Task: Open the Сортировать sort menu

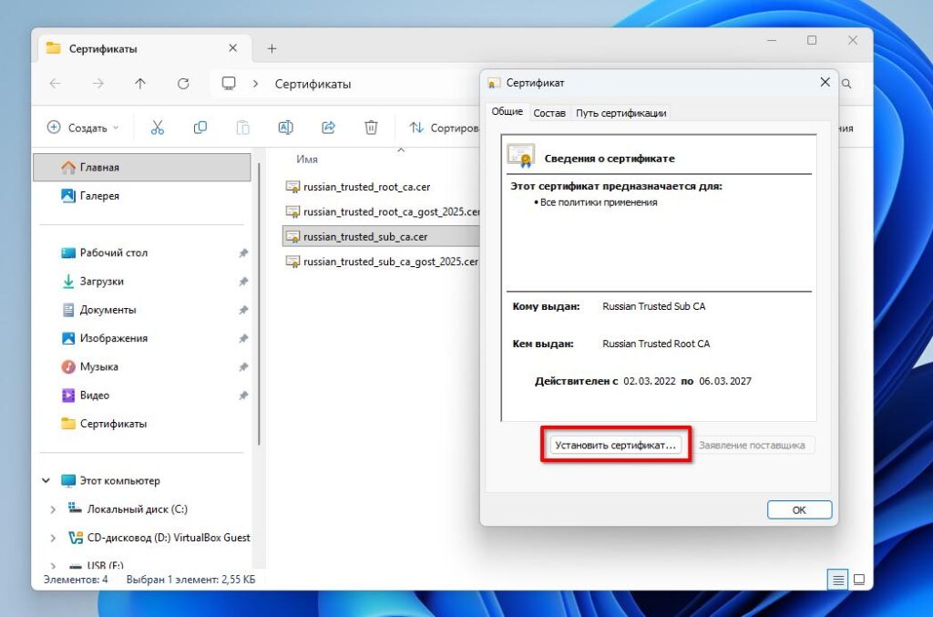Action: (x=444, y=128)
